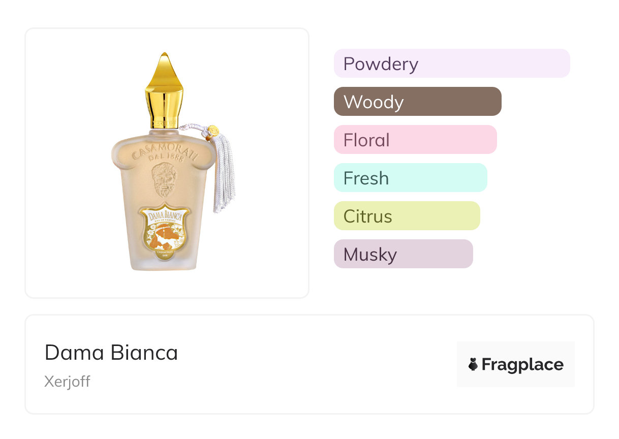Select the brown Woody accord bar
This screenshot has height=439, width=619.
coord(417,102)
